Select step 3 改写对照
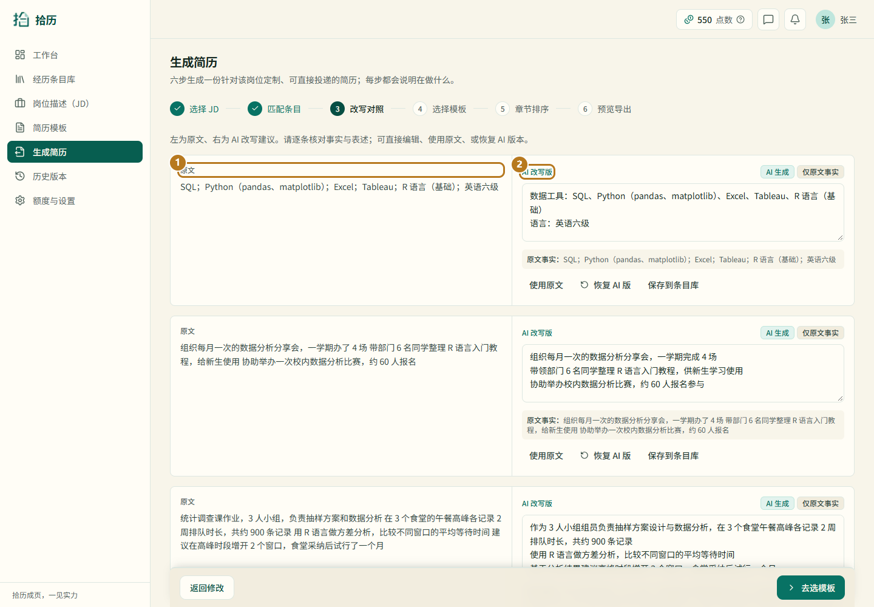Screen dimensions: 874x607 click(357, 109)
